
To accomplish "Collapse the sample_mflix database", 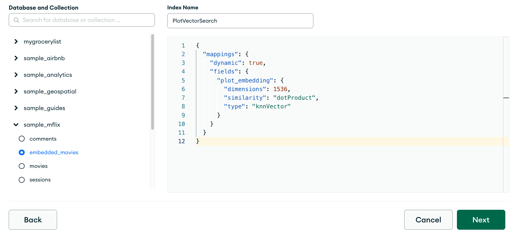I will pyautogui.click(x=16, y=125).
